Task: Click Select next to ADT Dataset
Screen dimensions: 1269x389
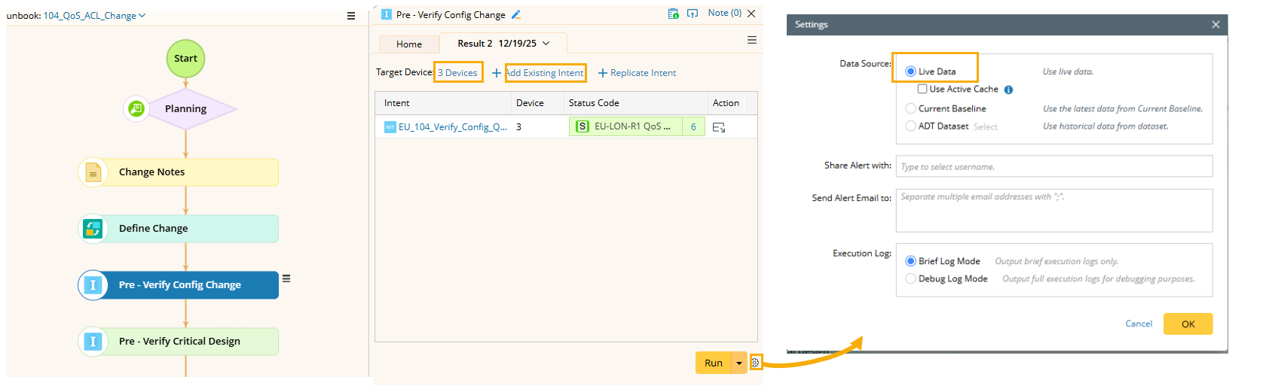Action: (x=985, y=127)
